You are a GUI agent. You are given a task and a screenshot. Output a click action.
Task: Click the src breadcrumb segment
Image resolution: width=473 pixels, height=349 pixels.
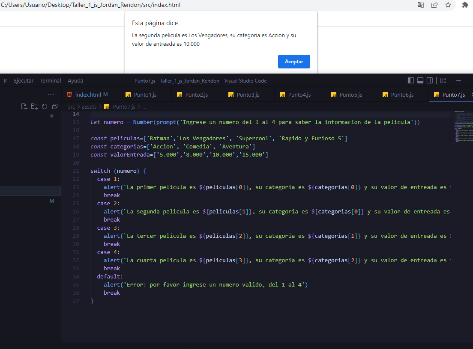coord(72,106)
